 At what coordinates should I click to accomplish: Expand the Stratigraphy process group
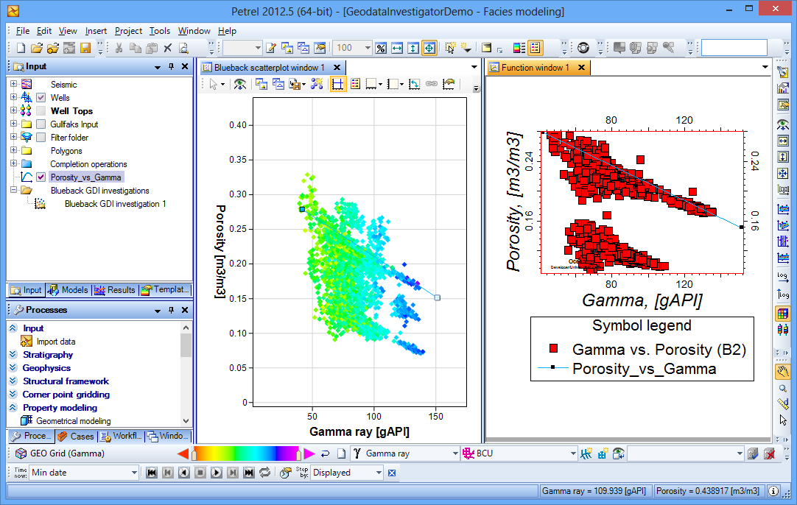pyautogui.click(x=13, y=355)
